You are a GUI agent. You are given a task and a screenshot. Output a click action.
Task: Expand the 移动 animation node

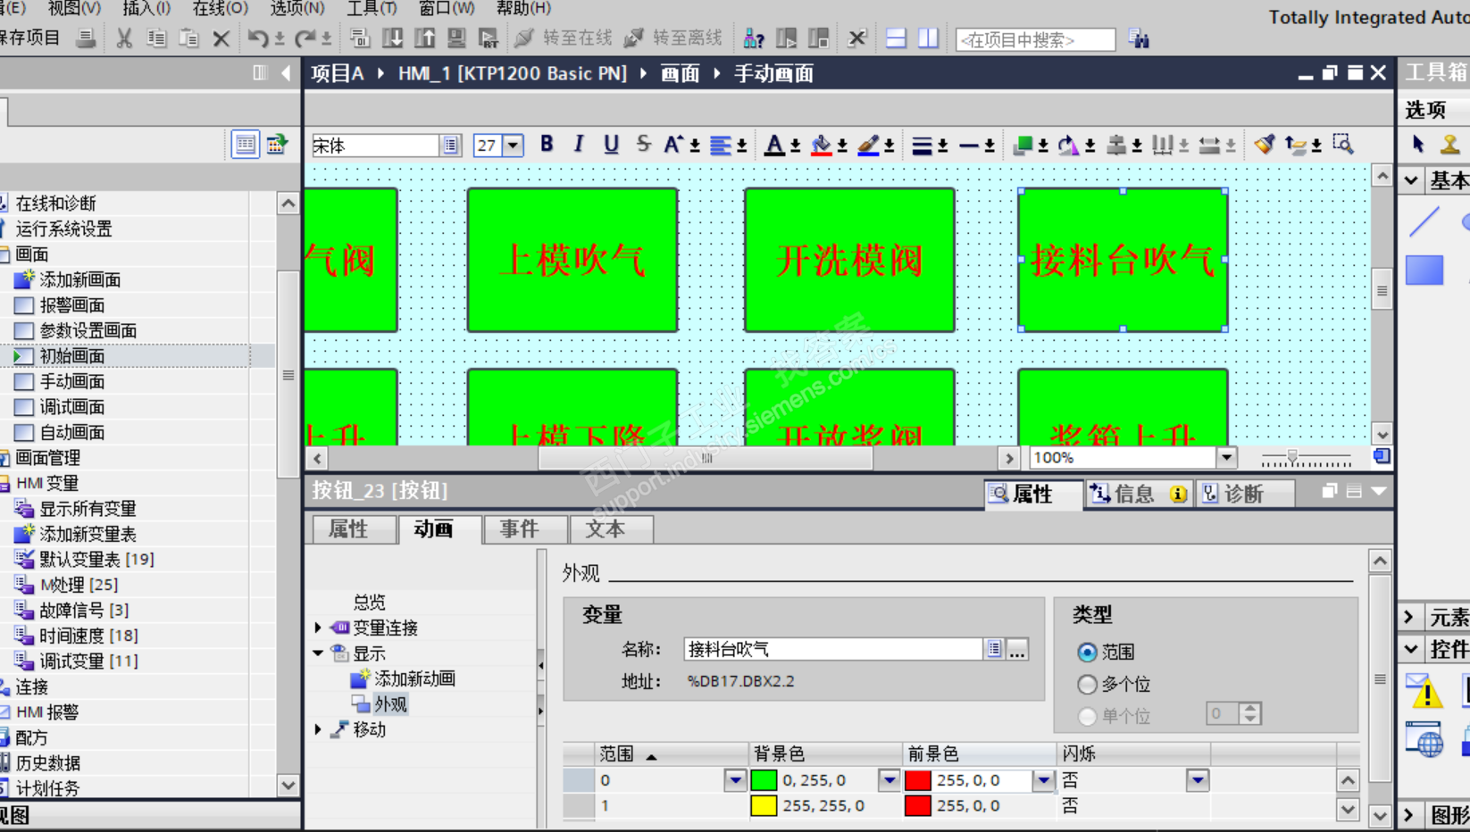pos(318,729)
